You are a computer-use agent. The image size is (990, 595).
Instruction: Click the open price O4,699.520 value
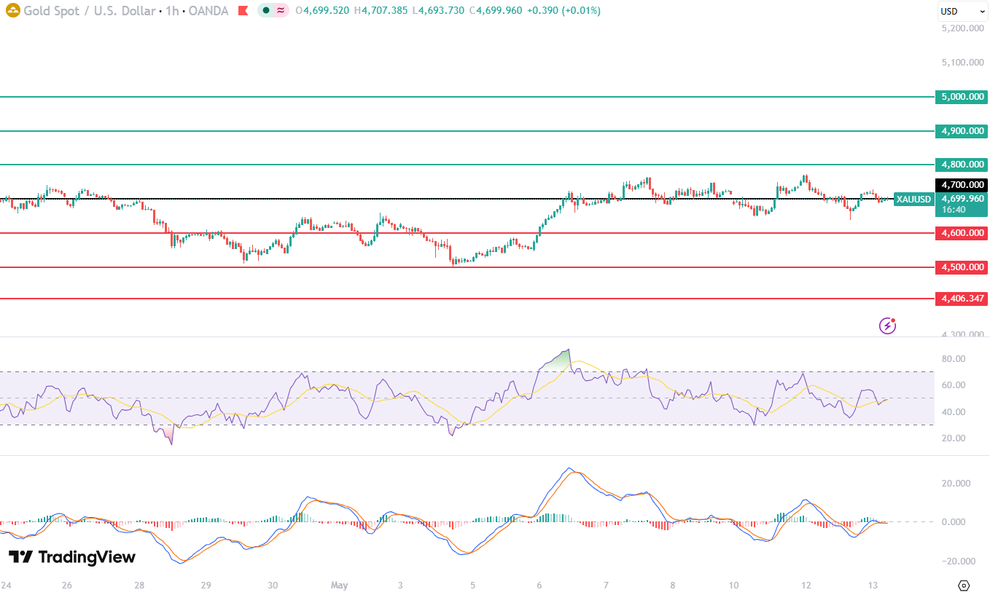[322, 11]
